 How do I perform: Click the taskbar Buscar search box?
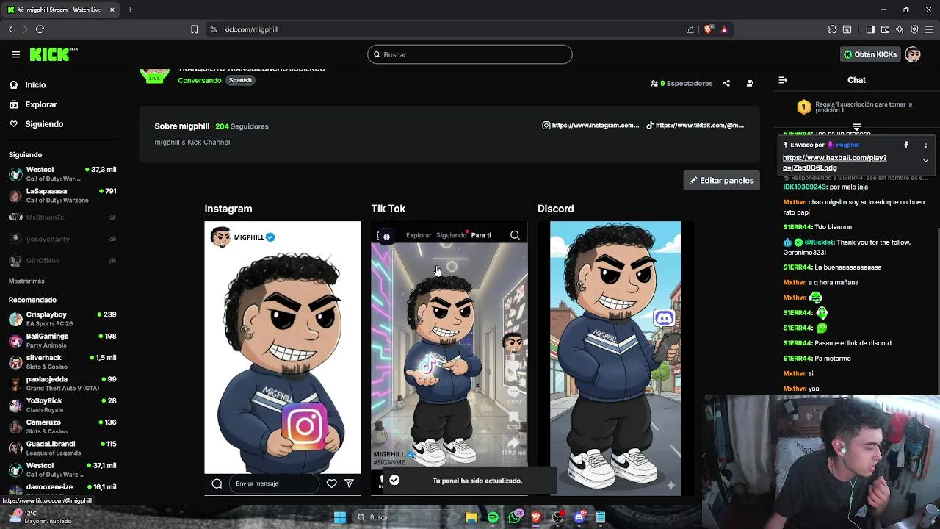pyautogui.click(x=404, y=517)
